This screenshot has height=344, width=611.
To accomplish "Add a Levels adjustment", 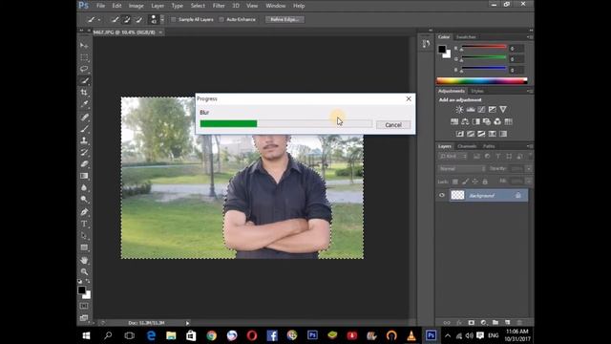I will 471,110.
